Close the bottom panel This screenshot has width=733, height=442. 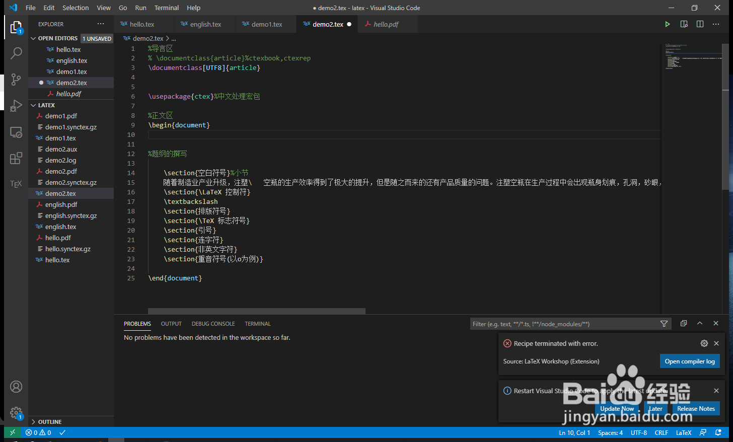[x=716, y=323]
